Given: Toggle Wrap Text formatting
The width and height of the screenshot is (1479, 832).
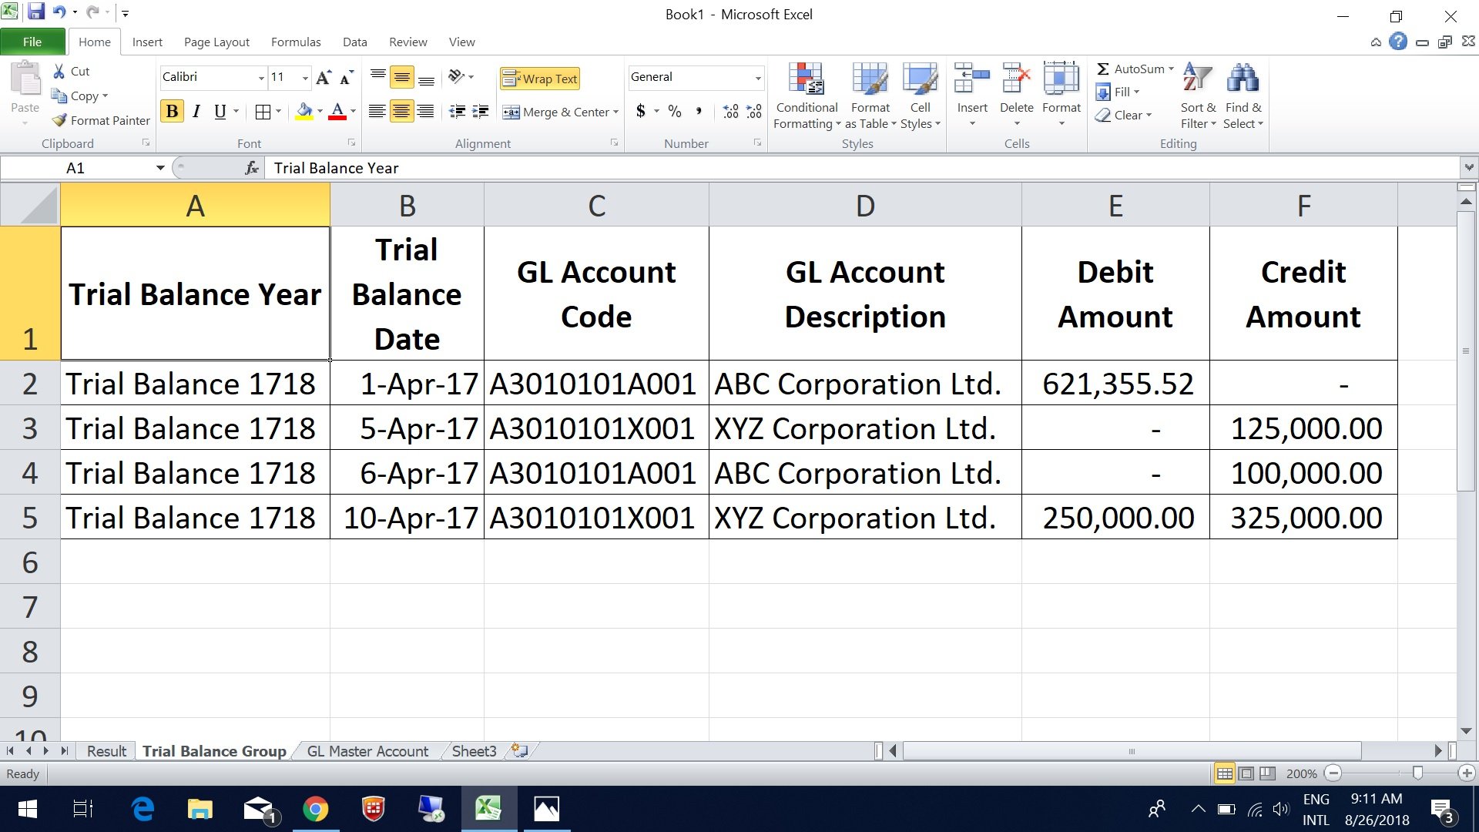Looking at the screenshot, I should pos(542,77).
